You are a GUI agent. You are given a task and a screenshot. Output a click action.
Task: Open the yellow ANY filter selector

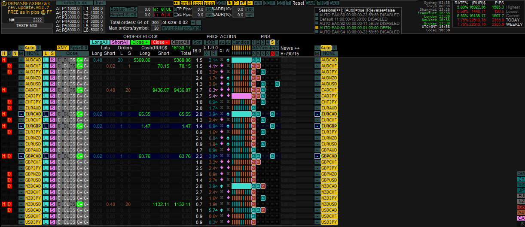63,48
